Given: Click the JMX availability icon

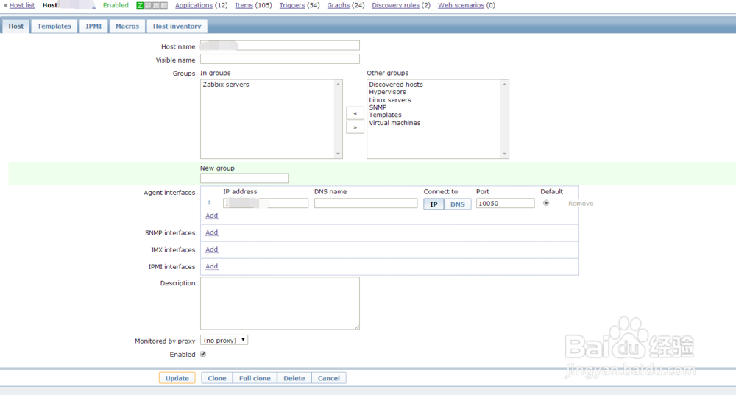Looking at the screenshot, I should point(156,6).
